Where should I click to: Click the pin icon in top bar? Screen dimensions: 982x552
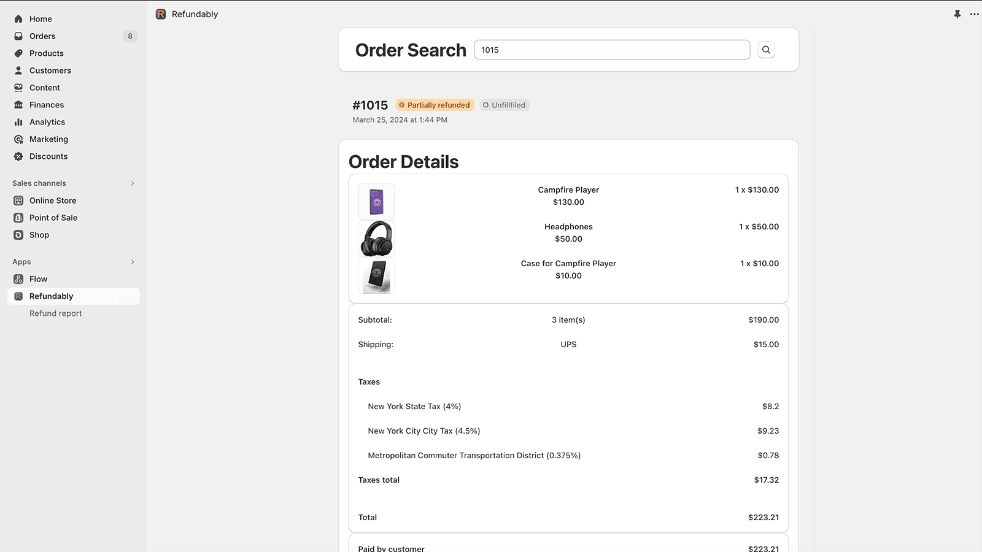[957, 14]
